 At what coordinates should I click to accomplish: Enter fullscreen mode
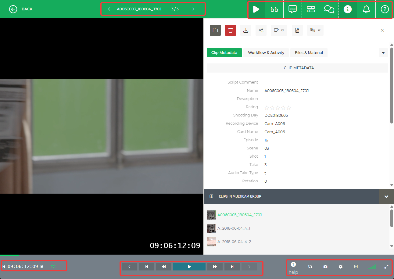386,267
